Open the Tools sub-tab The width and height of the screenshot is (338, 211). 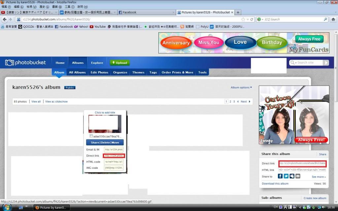tap(202, 72)
